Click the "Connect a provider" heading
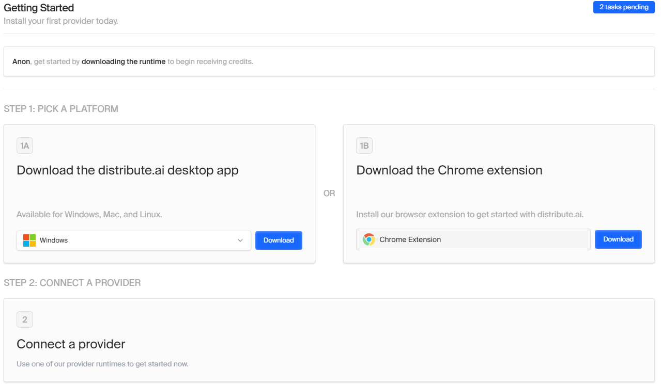This screenshot has height=386, width=661. point(71,344)
